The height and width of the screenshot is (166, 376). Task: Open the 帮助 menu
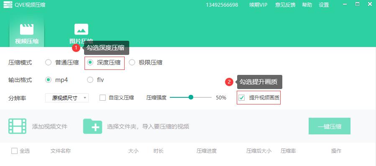click(x=307, y=5)
